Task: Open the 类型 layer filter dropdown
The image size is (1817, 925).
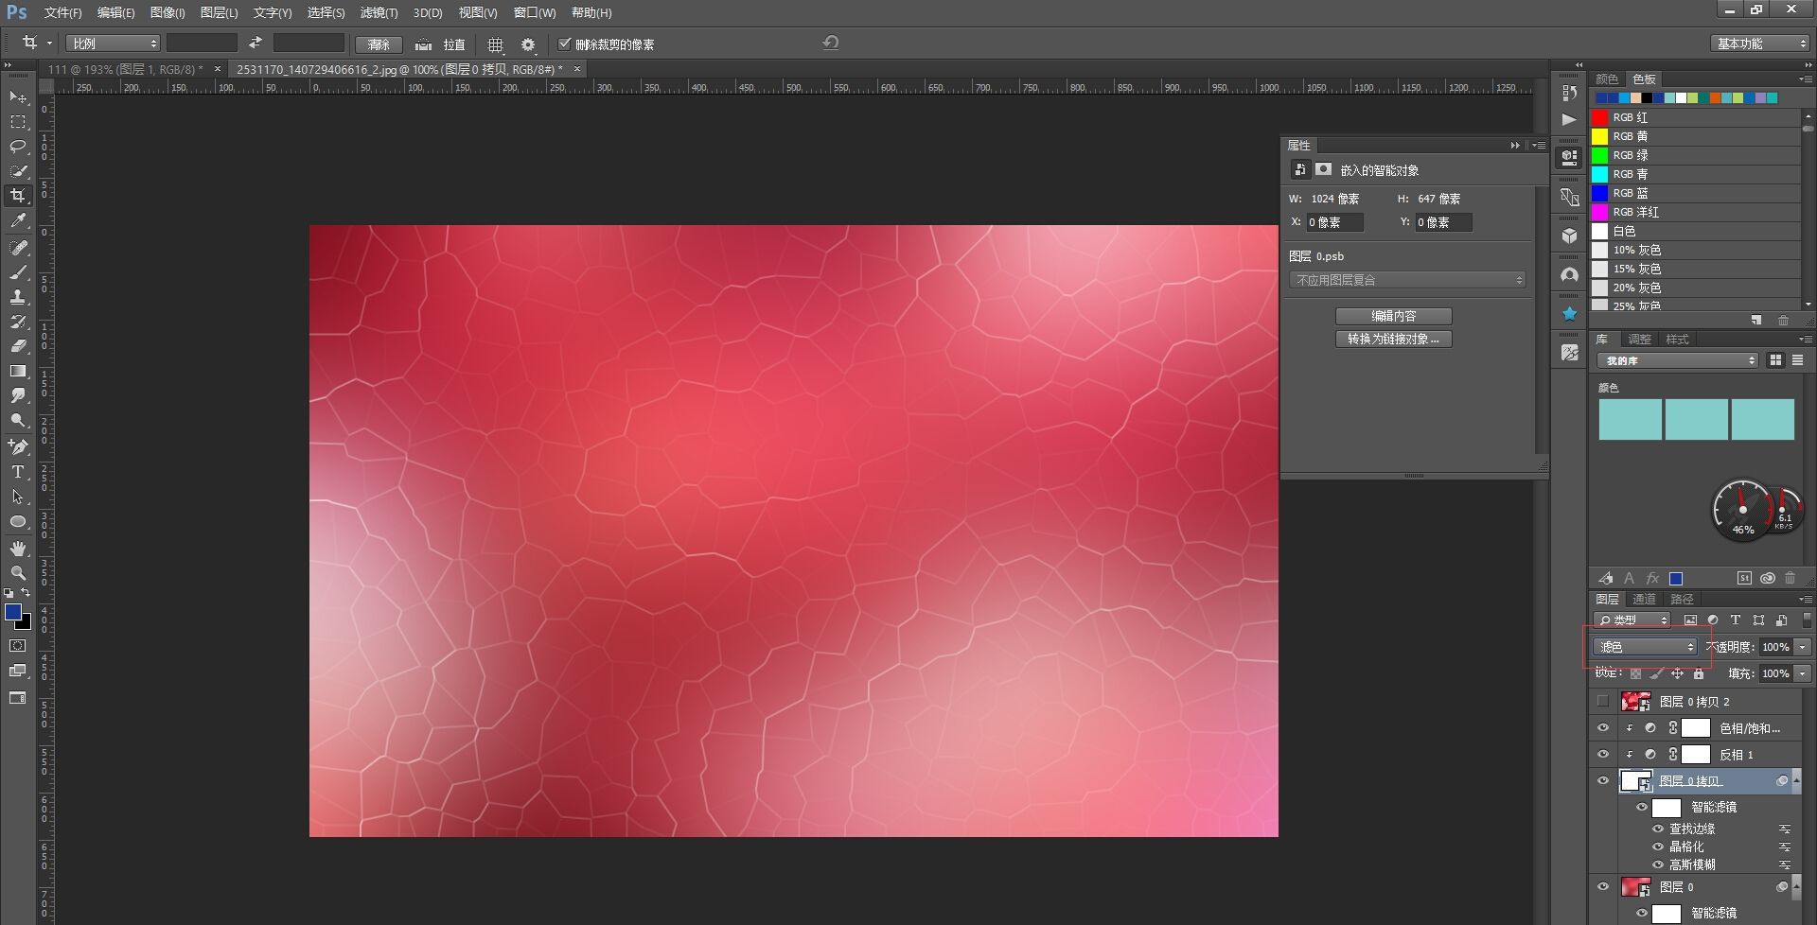Action: (1632, 620)
